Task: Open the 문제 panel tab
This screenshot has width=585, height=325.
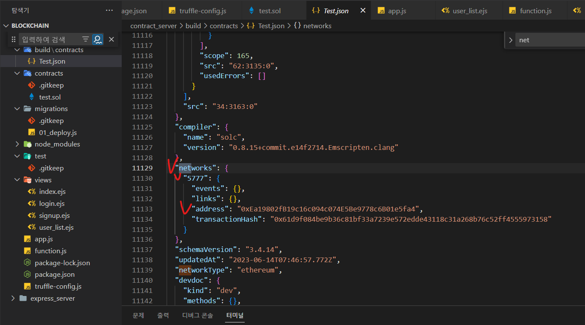Action: 138,316
